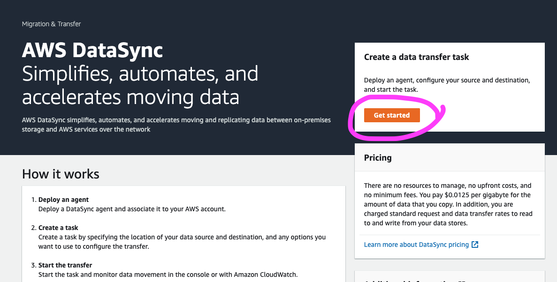557x282 pixels.
Task: Click the Create a data transfer task heading
Action: click(416, 57)
